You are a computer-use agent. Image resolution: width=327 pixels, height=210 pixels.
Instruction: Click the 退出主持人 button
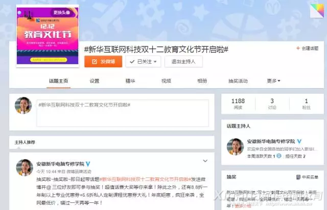point(183,62)
